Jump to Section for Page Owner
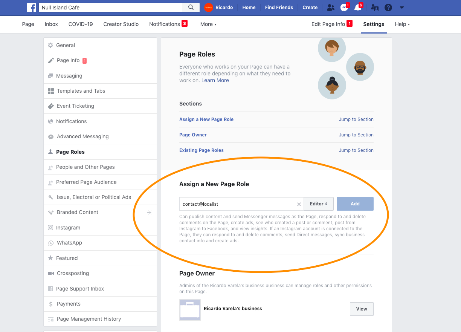This screenshot has height=332, width=461. tap(356, 135)
